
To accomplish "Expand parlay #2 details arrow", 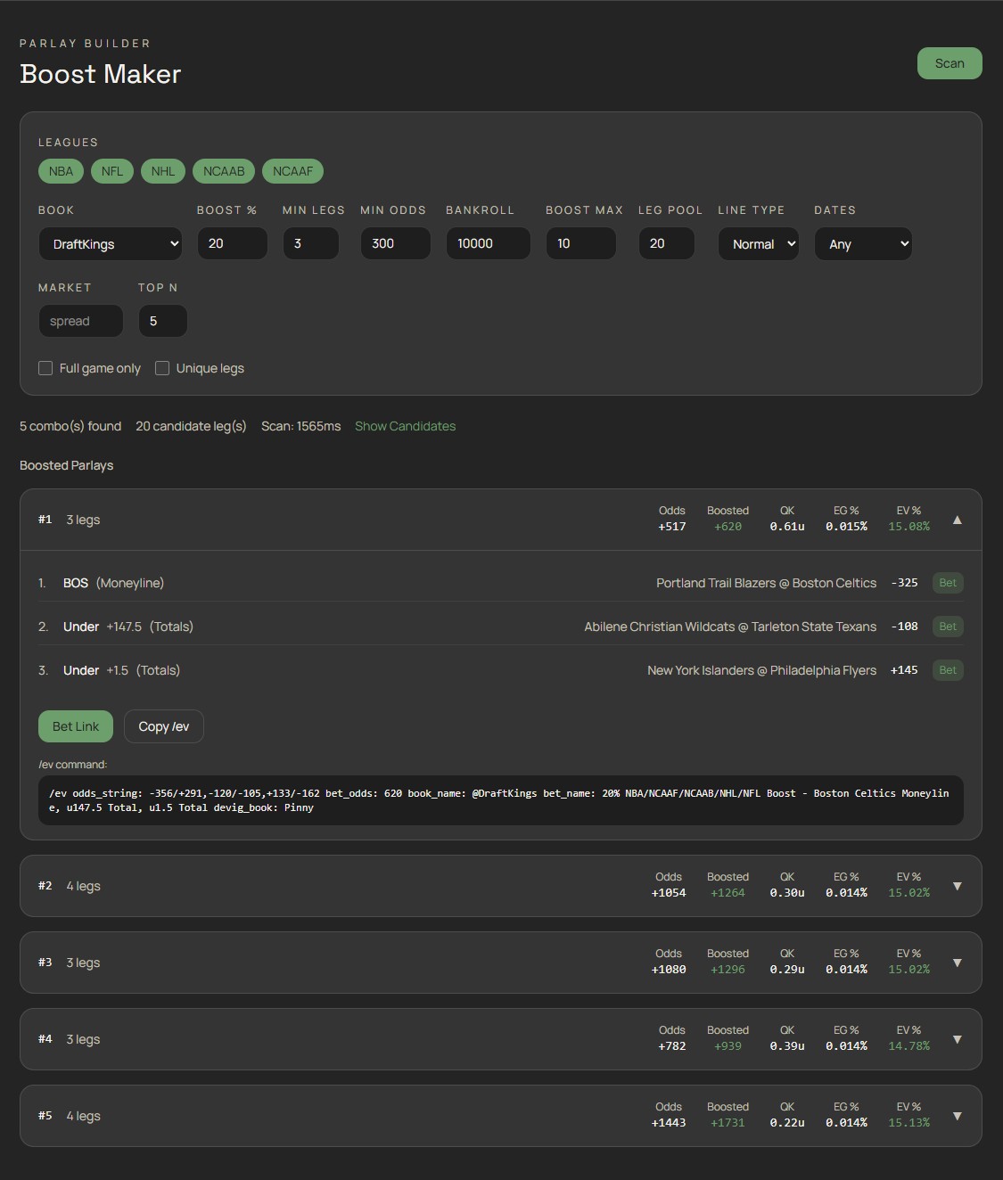I will coord(957,886).
